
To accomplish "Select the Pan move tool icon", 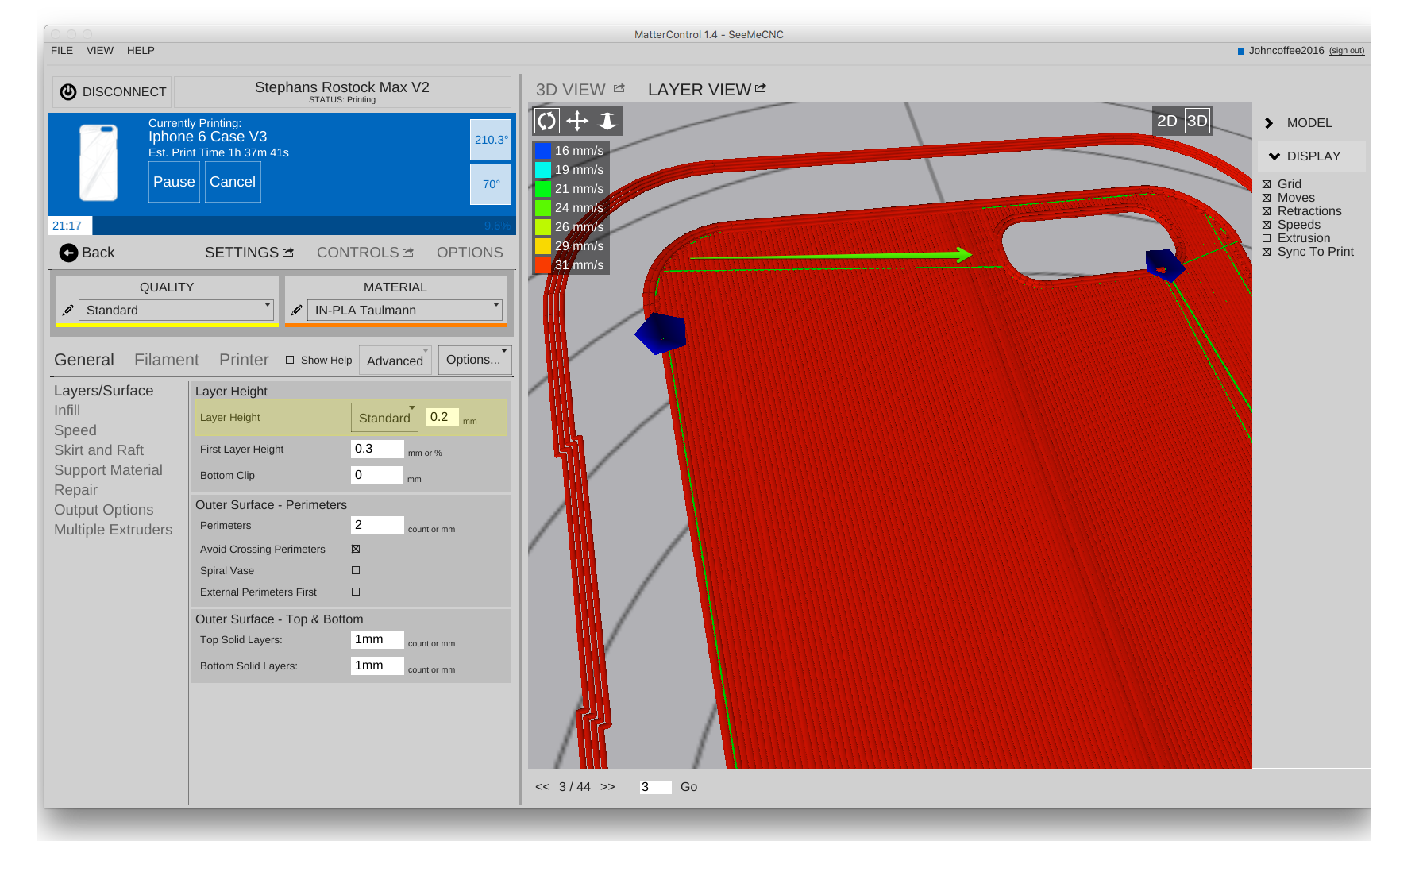I will click(577, 121).
